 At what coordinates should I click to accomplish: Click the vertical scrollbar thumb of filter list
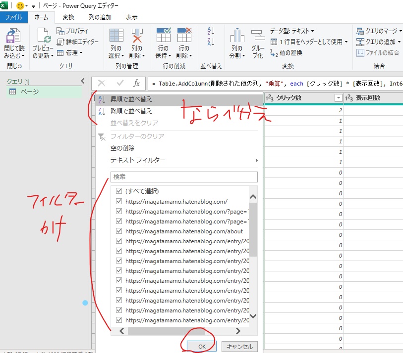coord(253,229)
